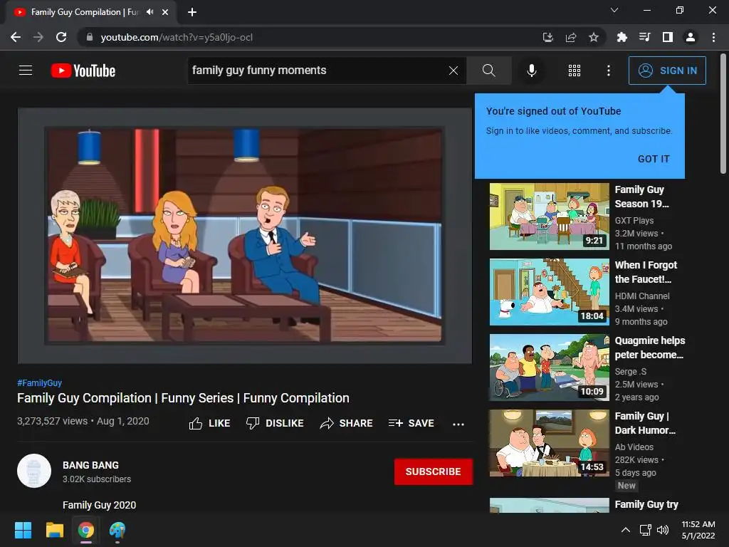Open the tab search chevron dropdown

[614, 10]
